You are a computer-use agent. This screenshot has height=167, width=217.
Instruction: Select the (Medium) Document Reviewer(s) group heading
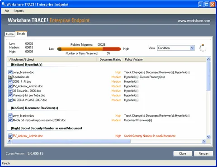34,108
